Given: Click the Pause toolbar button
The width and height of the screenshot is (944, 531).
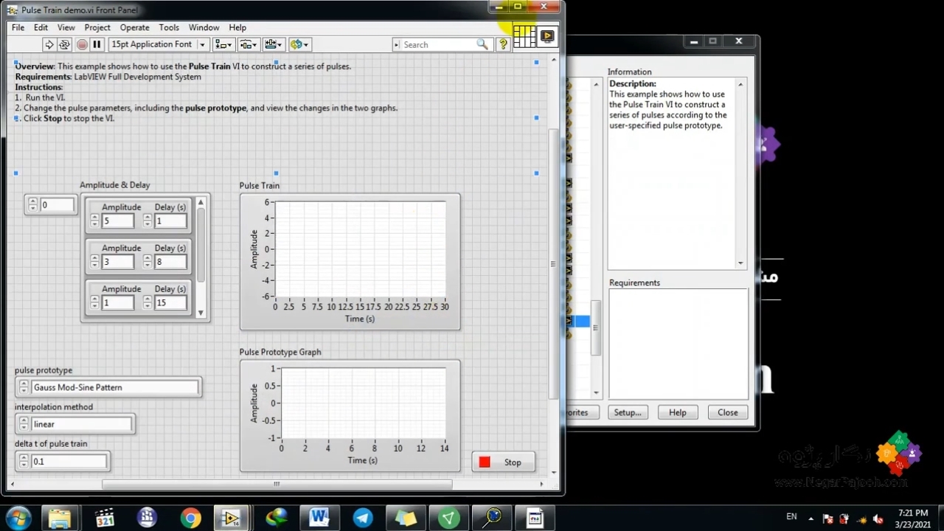Looking at the screenshot, I should click(97, 45).
